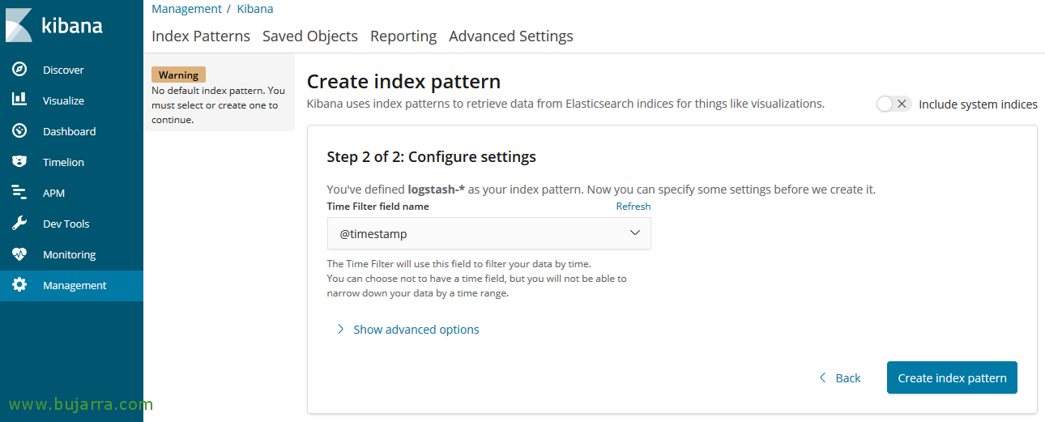Click the APM sidebar icon

click(19, 192)
